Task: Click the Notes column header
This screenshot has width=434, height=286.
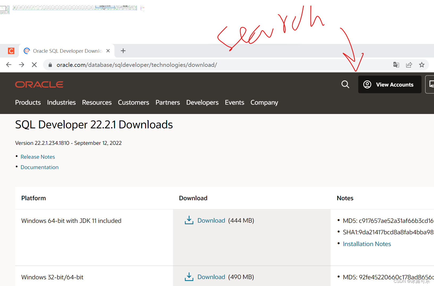Action: 345,198
